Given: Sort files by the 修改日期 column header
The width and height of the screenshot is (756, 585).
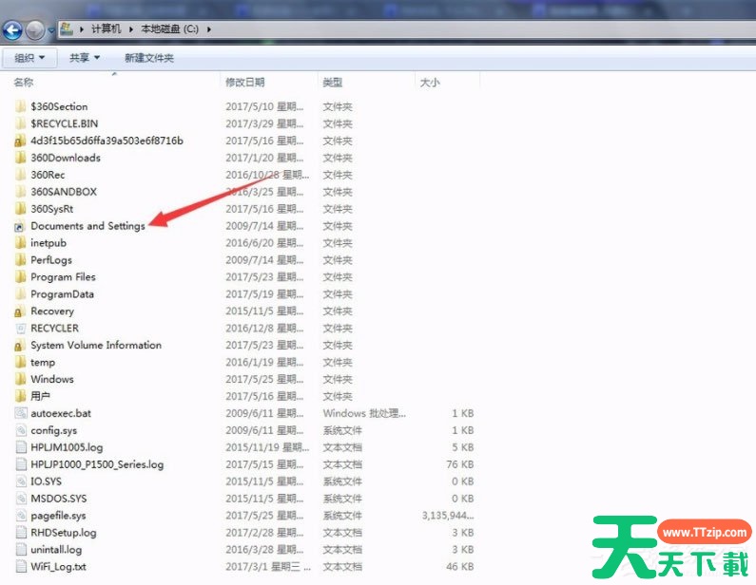Looking at the screenshot, I should [245, 83].
